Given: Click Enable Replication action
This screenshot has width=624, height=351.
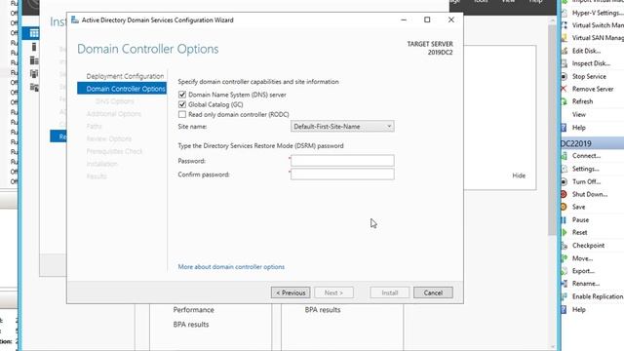Looking at the screenshot, I should (x=598, y=296).
